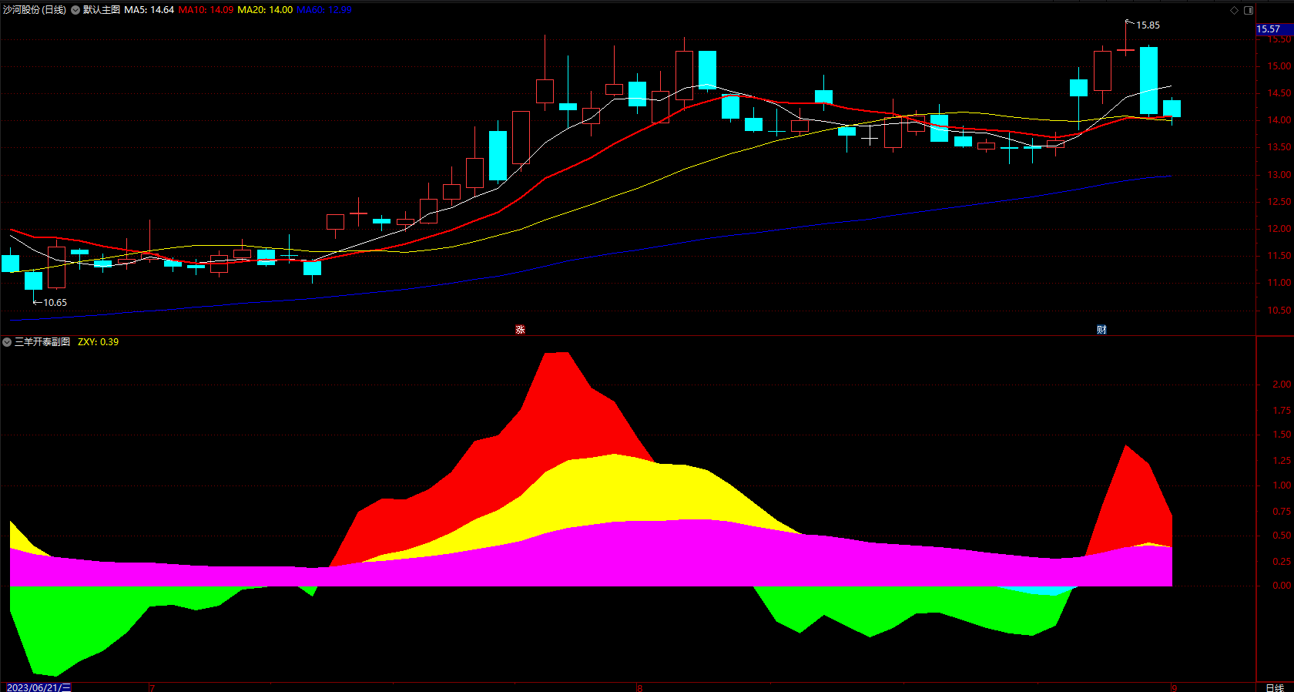Click the red 涨 event marker
The image size is (1294, 692).
[520, 330]
